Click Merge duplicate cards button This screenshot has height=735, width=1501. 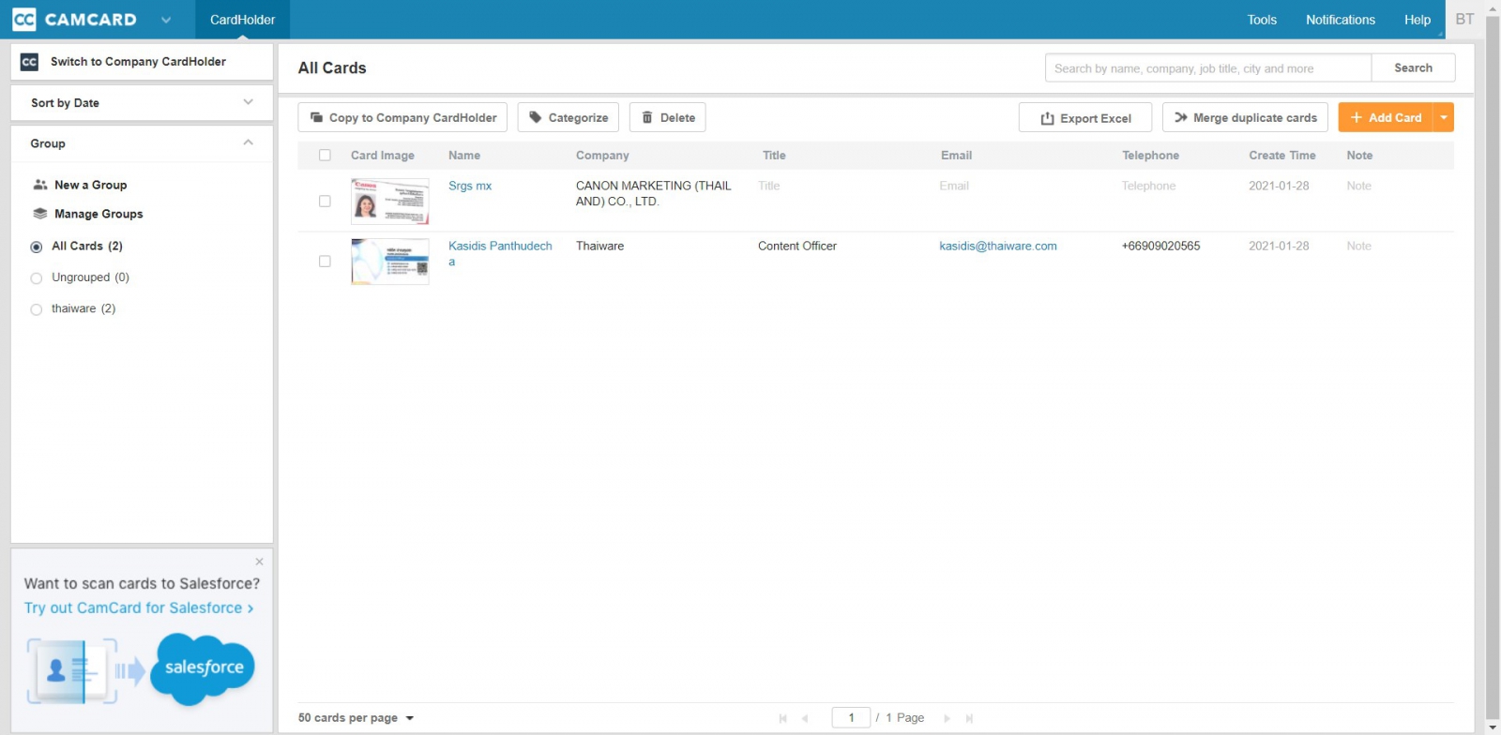coord(1245,118)
